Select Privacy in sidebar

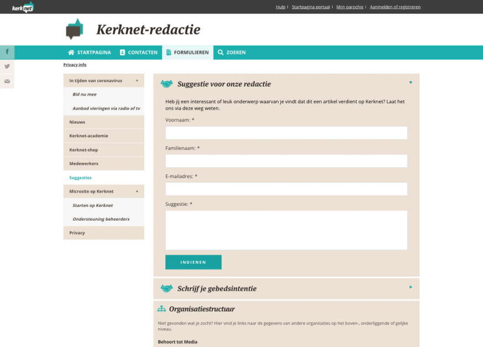point(104,233)
